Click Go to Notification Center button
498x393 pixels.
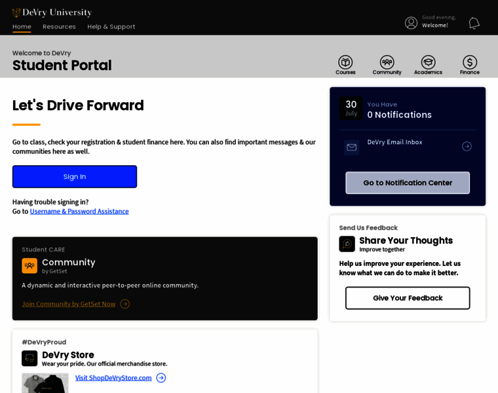tap(408, 183)
